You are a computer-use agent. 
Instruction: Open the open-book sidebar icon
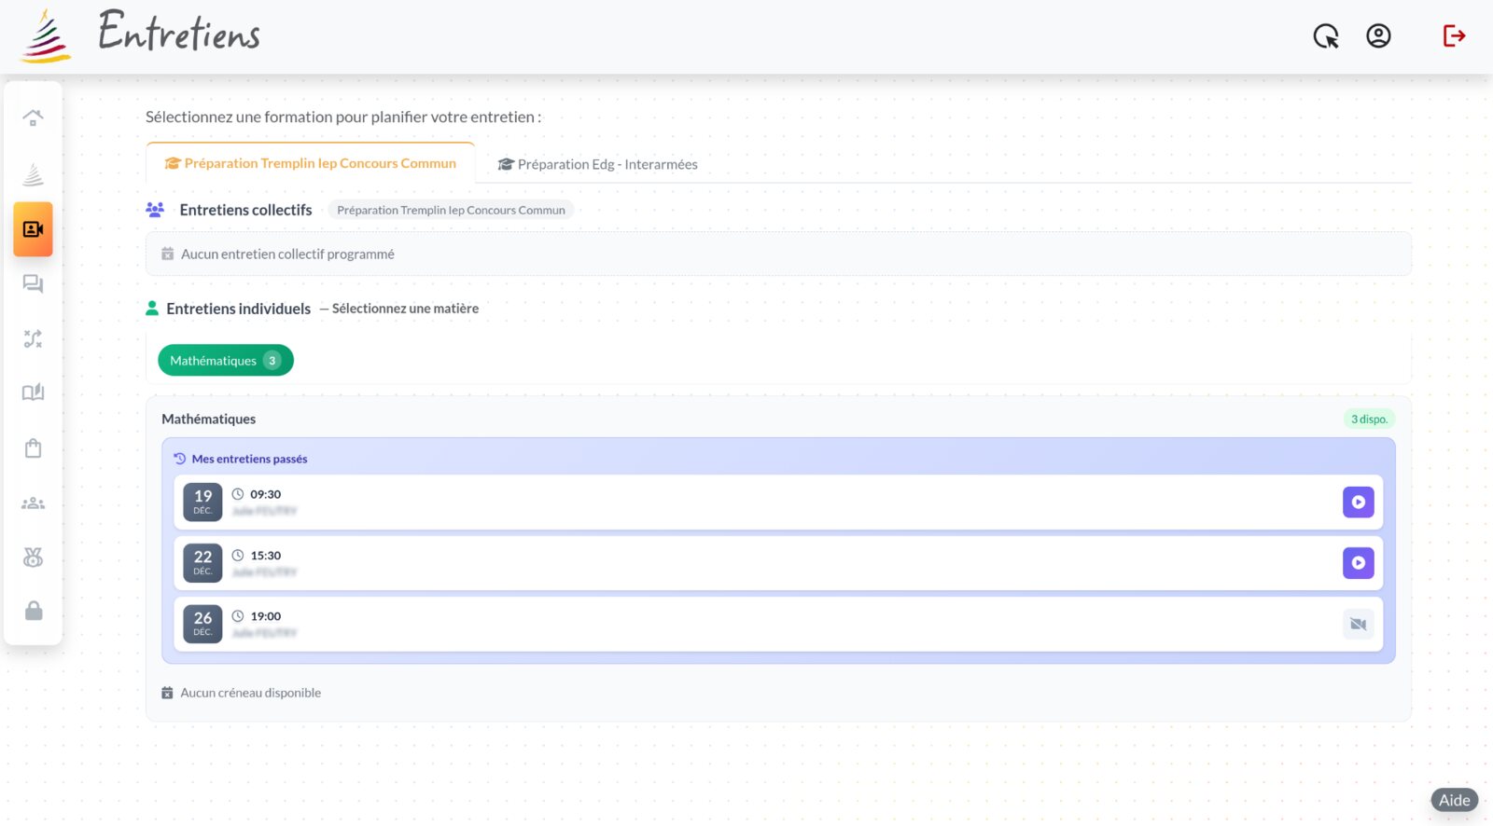[x=33, y=392]
